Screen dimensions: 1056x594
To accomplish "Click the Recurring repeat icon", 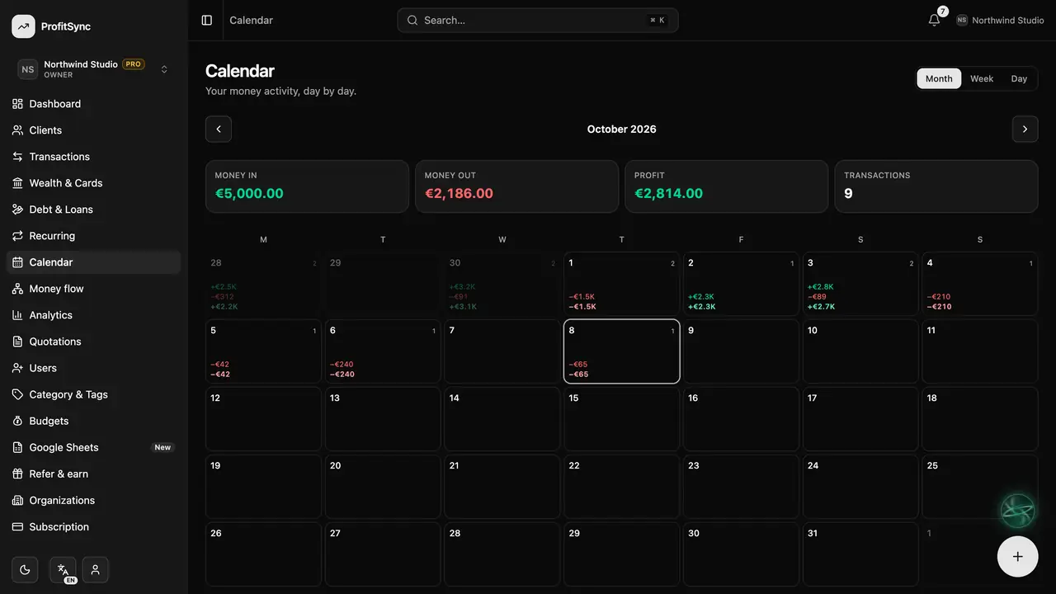I will click(x=17, y=236).
